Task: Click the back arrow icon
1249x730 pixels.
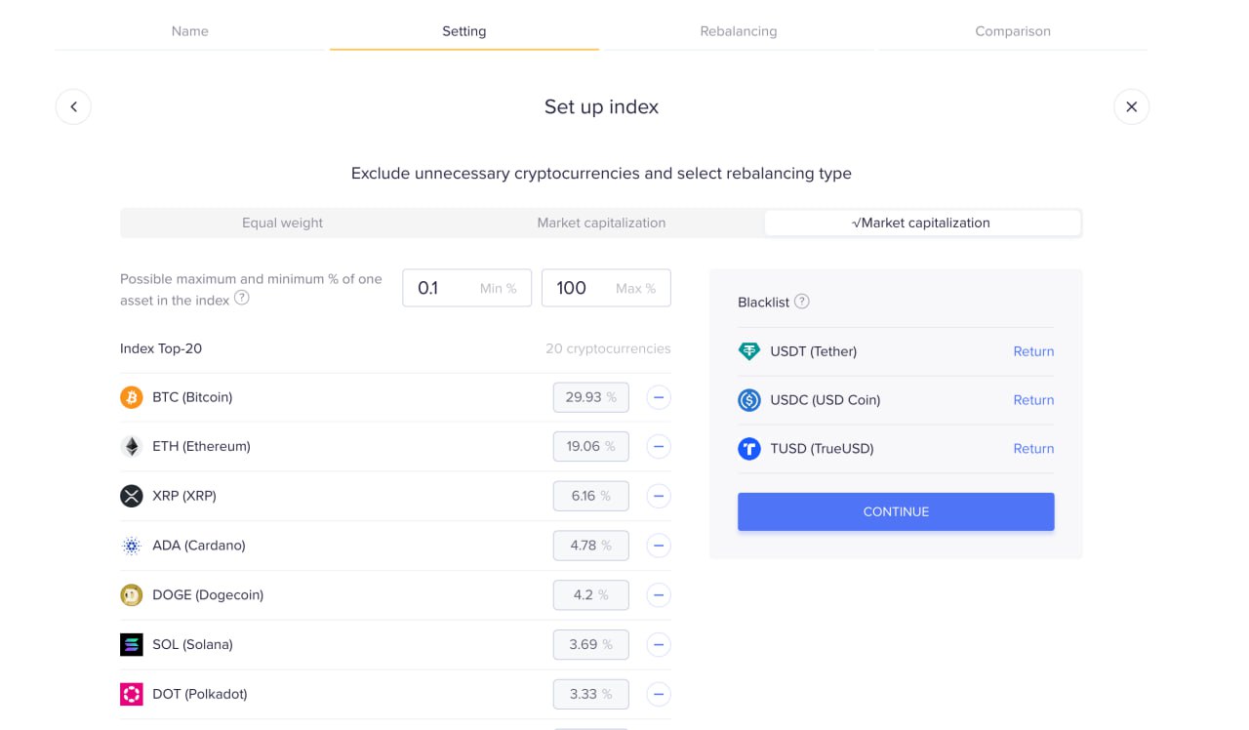Action: click(73, 106)
